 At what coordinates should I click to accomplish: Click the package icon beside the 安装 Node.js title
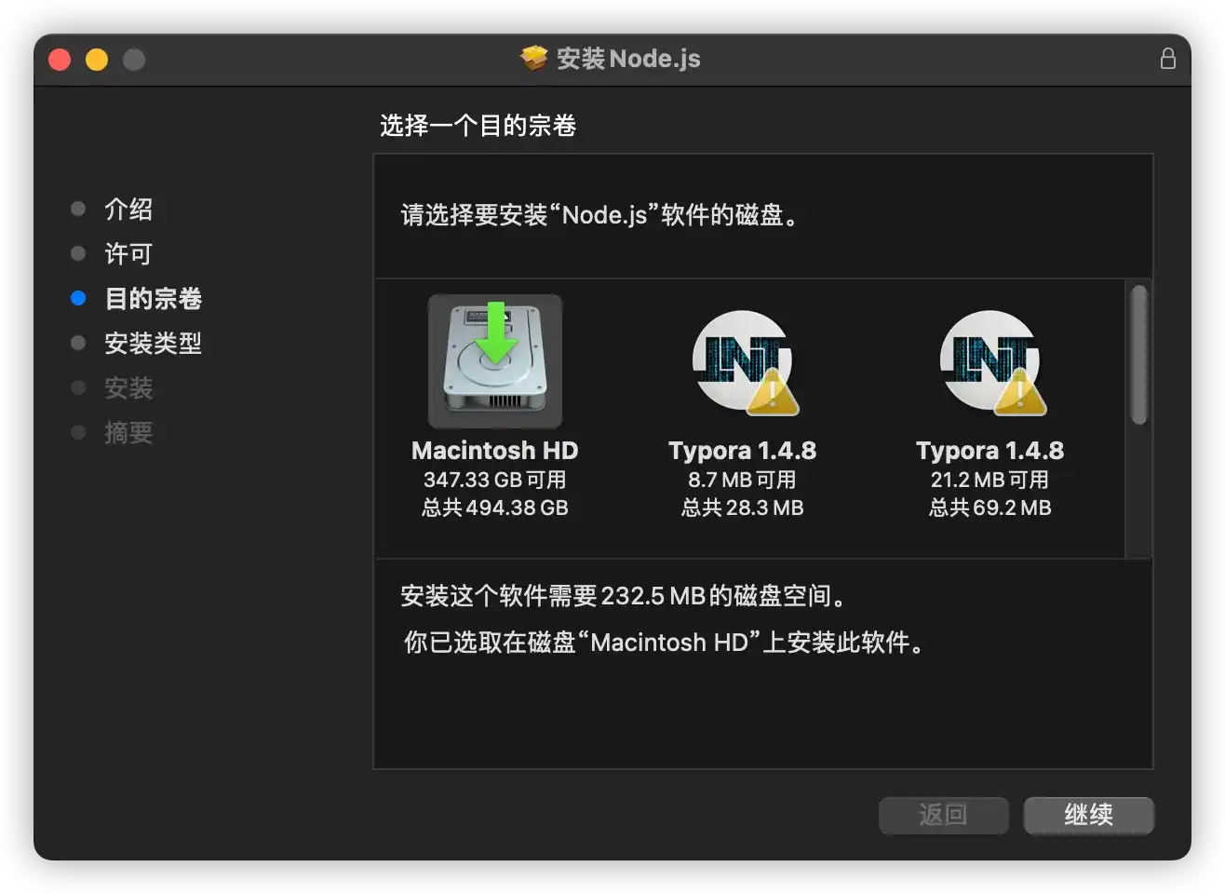point(533,59)
